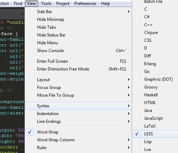Expand the Focus Group submenu
This screenshot has width=178, height=153.
coord(79,87)
